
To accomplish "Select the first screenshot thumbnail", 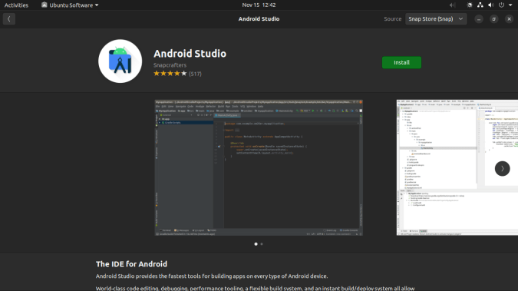I will [259, 167].
